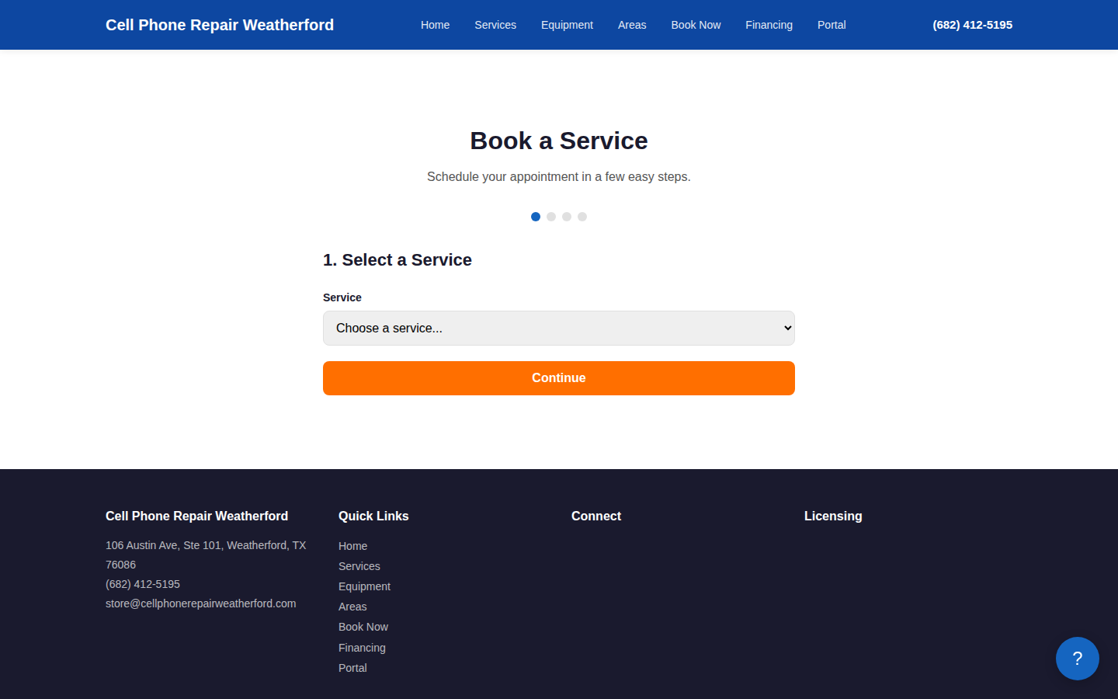Click Book Now in the header

(x=695, y=25)
